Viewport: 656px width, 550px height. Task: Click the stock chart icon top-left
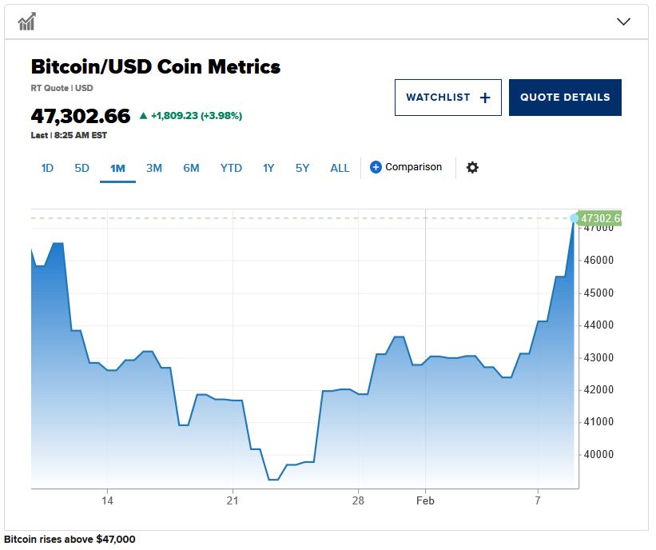click(26, 21)
